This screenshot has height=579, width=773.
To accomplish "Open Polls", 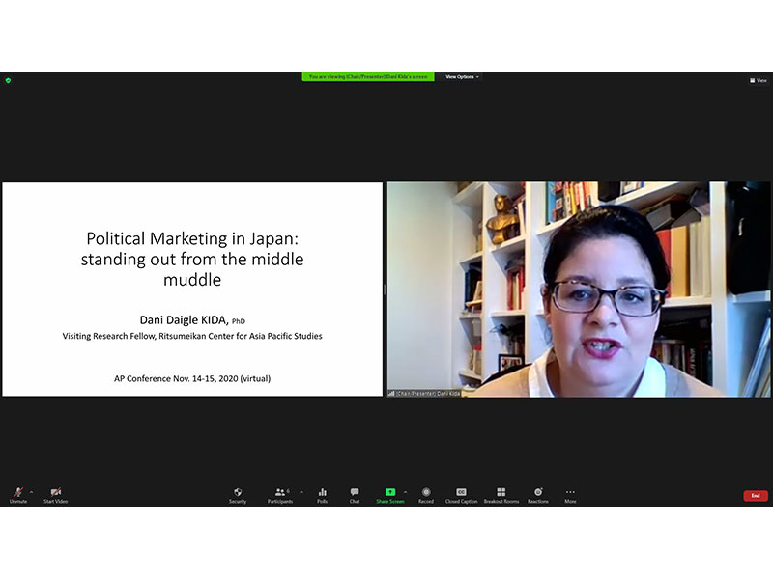I will point(322,494).
